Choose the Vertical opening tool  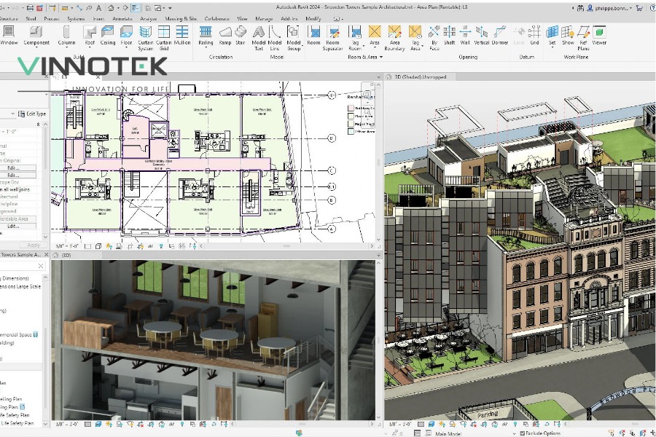pyautogui.click(x=482, y=35)
